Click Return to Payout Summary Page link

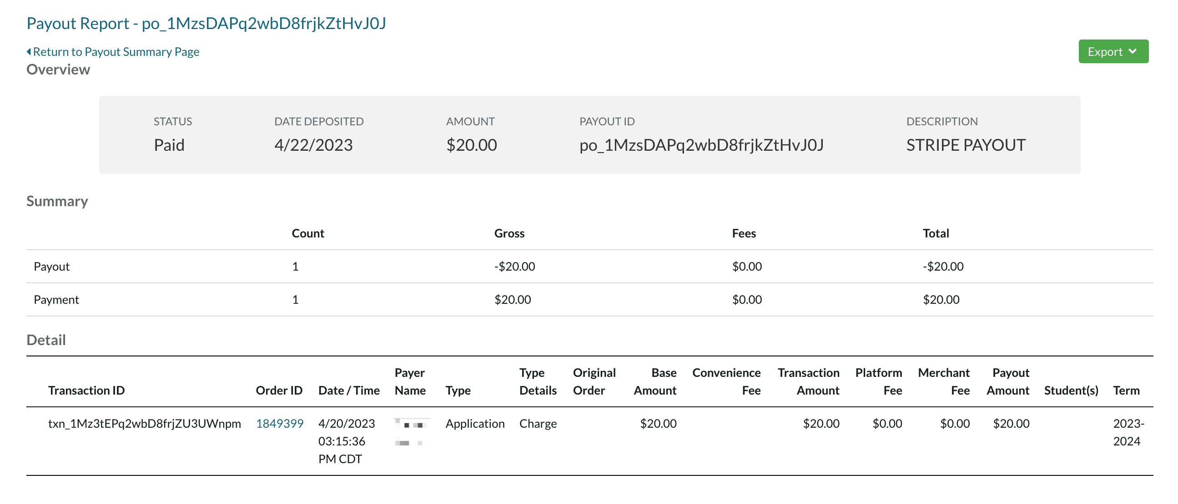[x=116, y=52]
